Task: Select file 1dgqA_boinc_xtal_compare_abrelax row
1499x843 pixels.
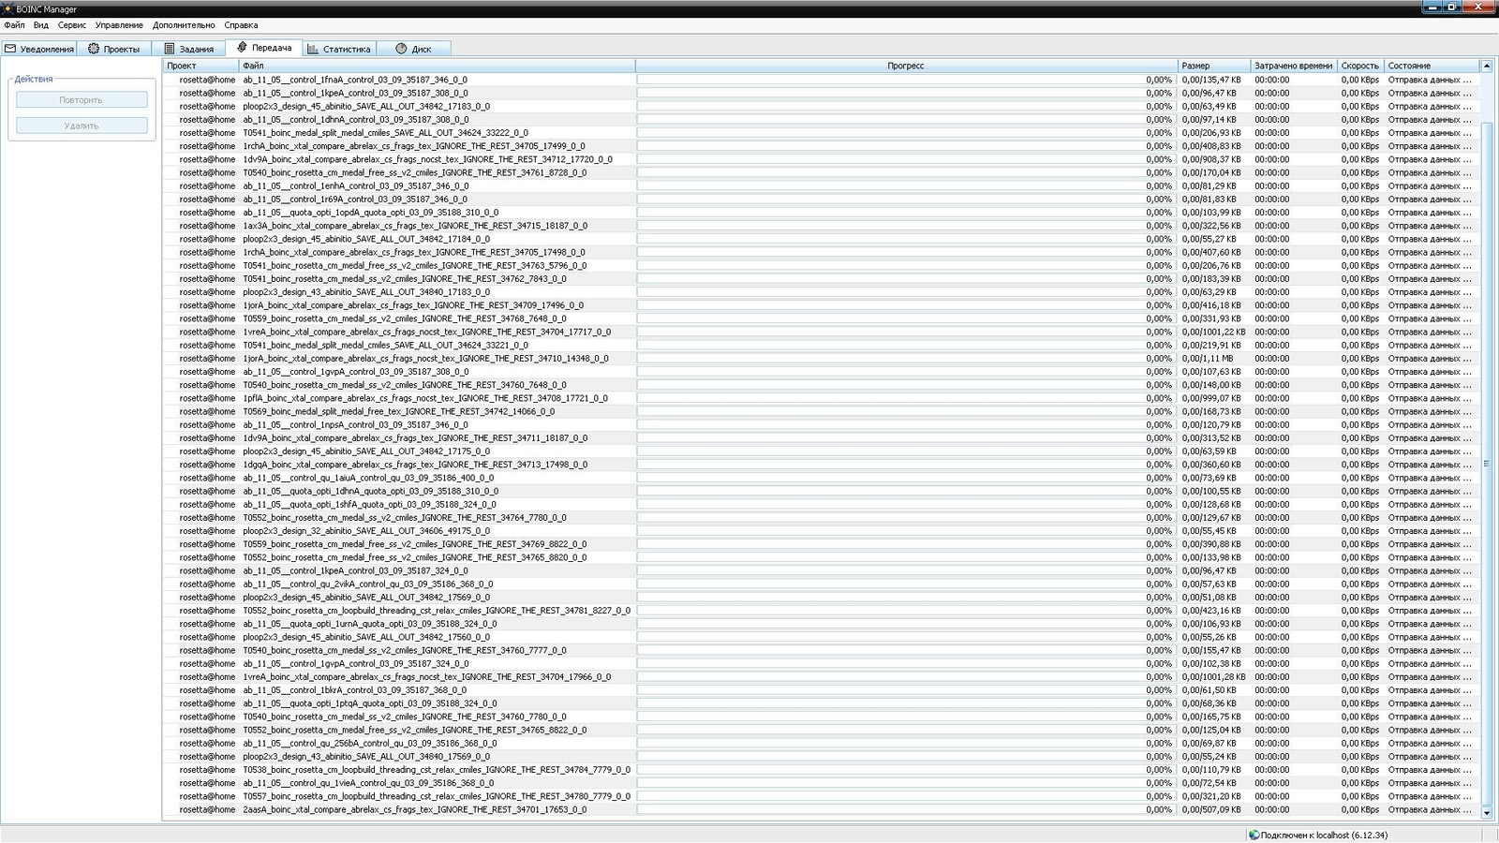Action: (x=415, y=465)
